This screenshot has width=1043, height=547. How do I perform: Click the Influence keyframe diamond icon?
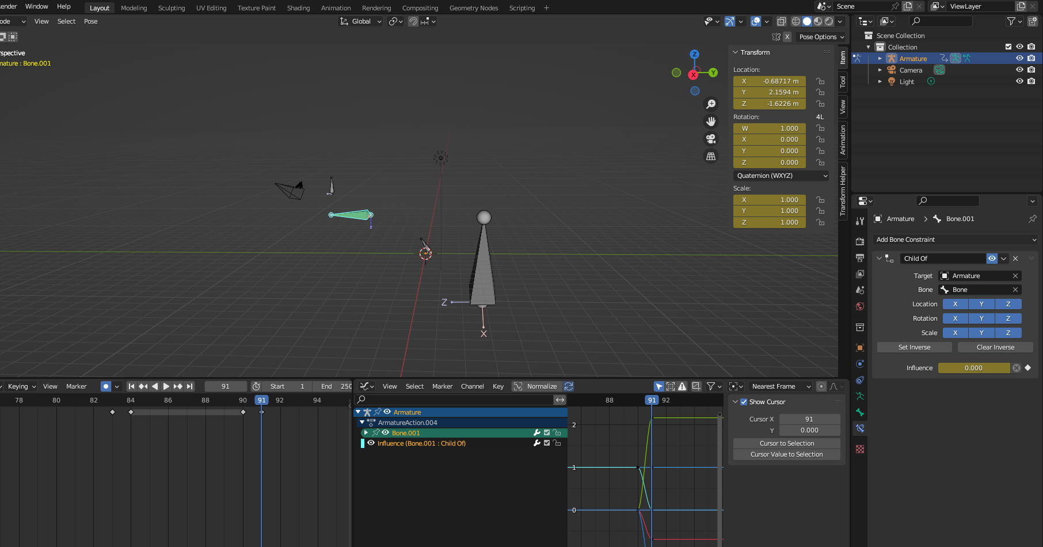tap(1028, 368)
